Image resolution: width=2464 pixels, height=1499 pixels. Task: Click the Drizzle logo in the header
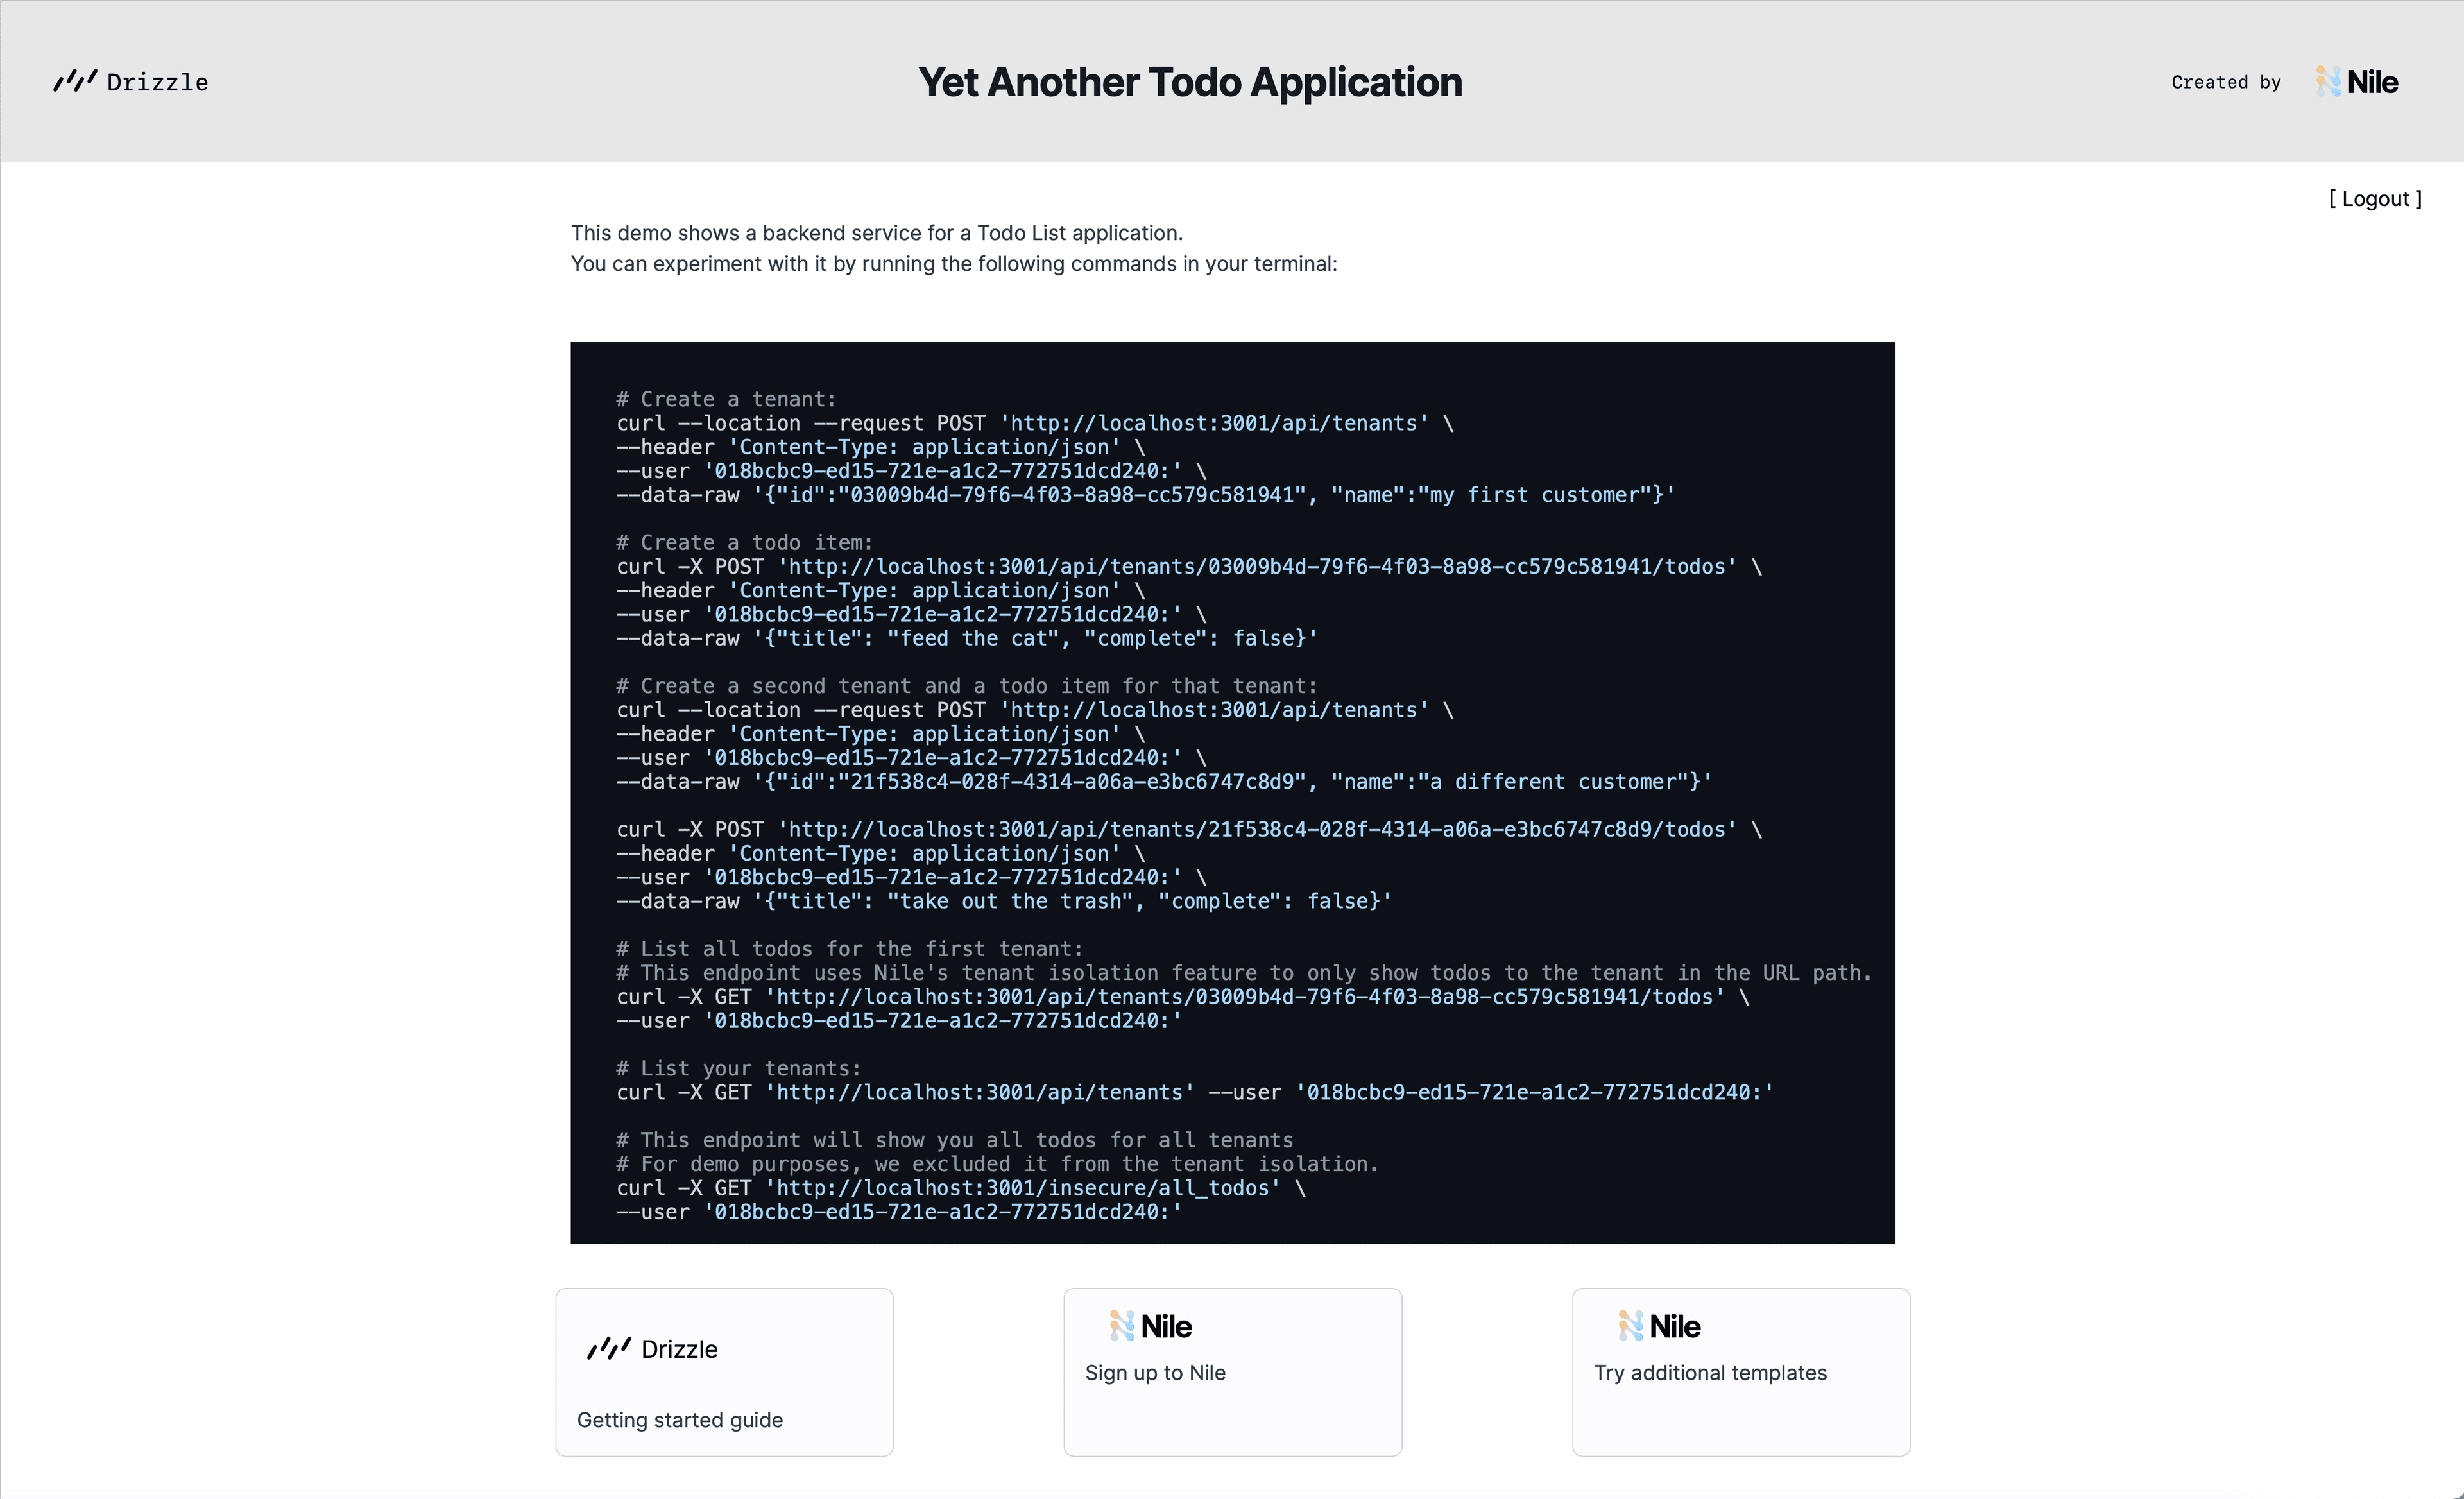(x=131, y=82)
